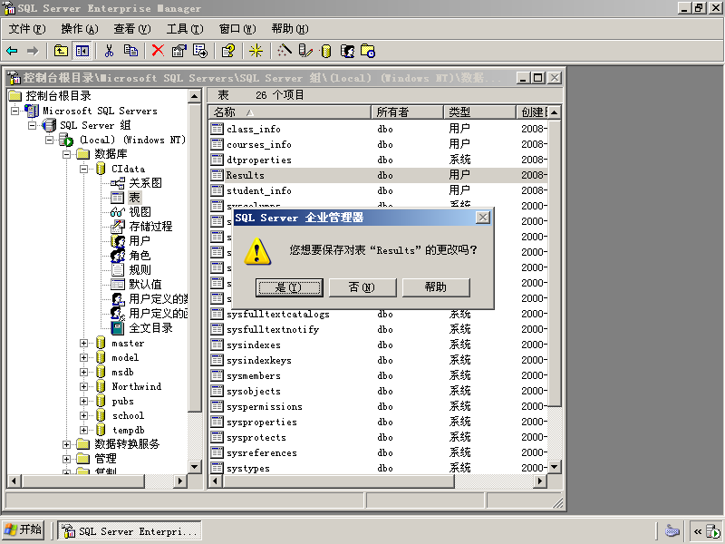Click the 帮助 button in the dialog

pos(436,287)
